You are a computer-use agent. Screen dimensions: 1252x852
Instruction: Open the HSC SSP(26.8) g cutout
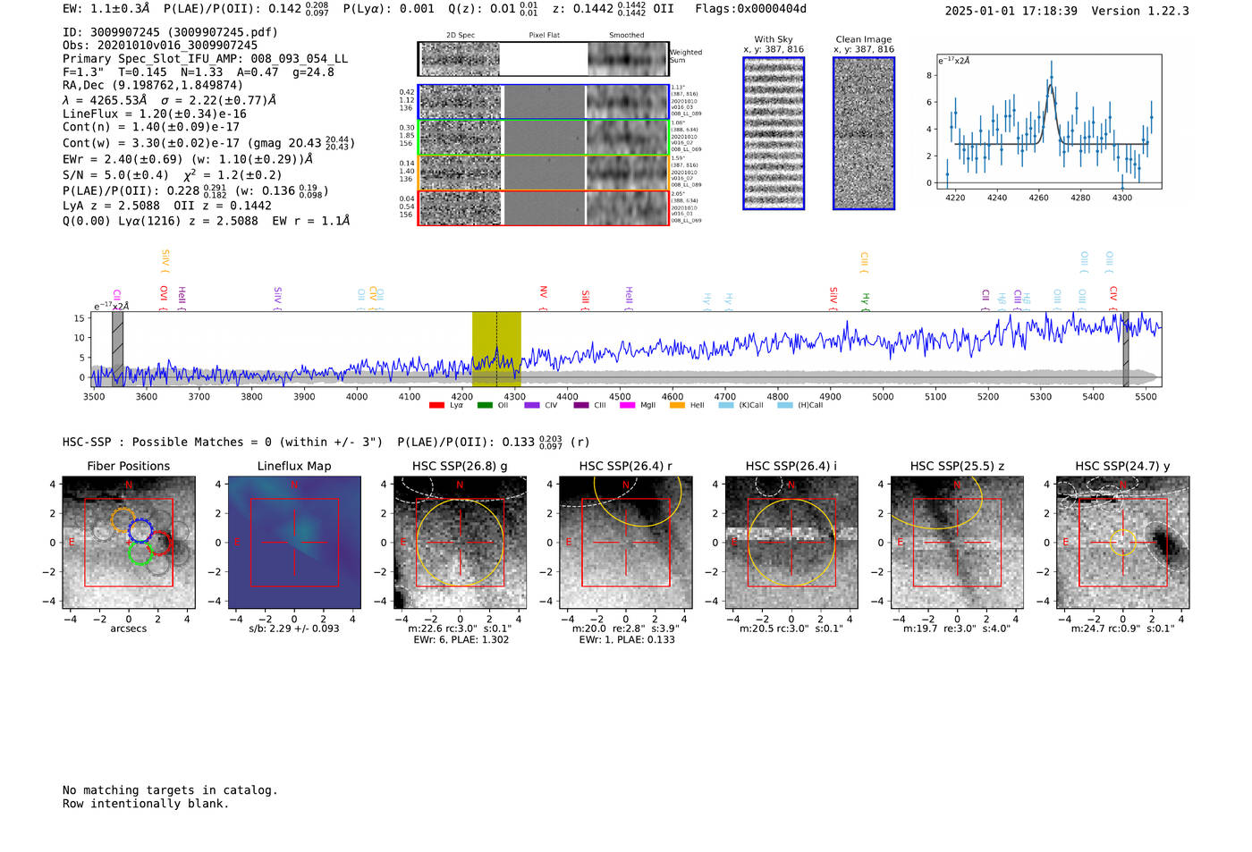point(460,543)
